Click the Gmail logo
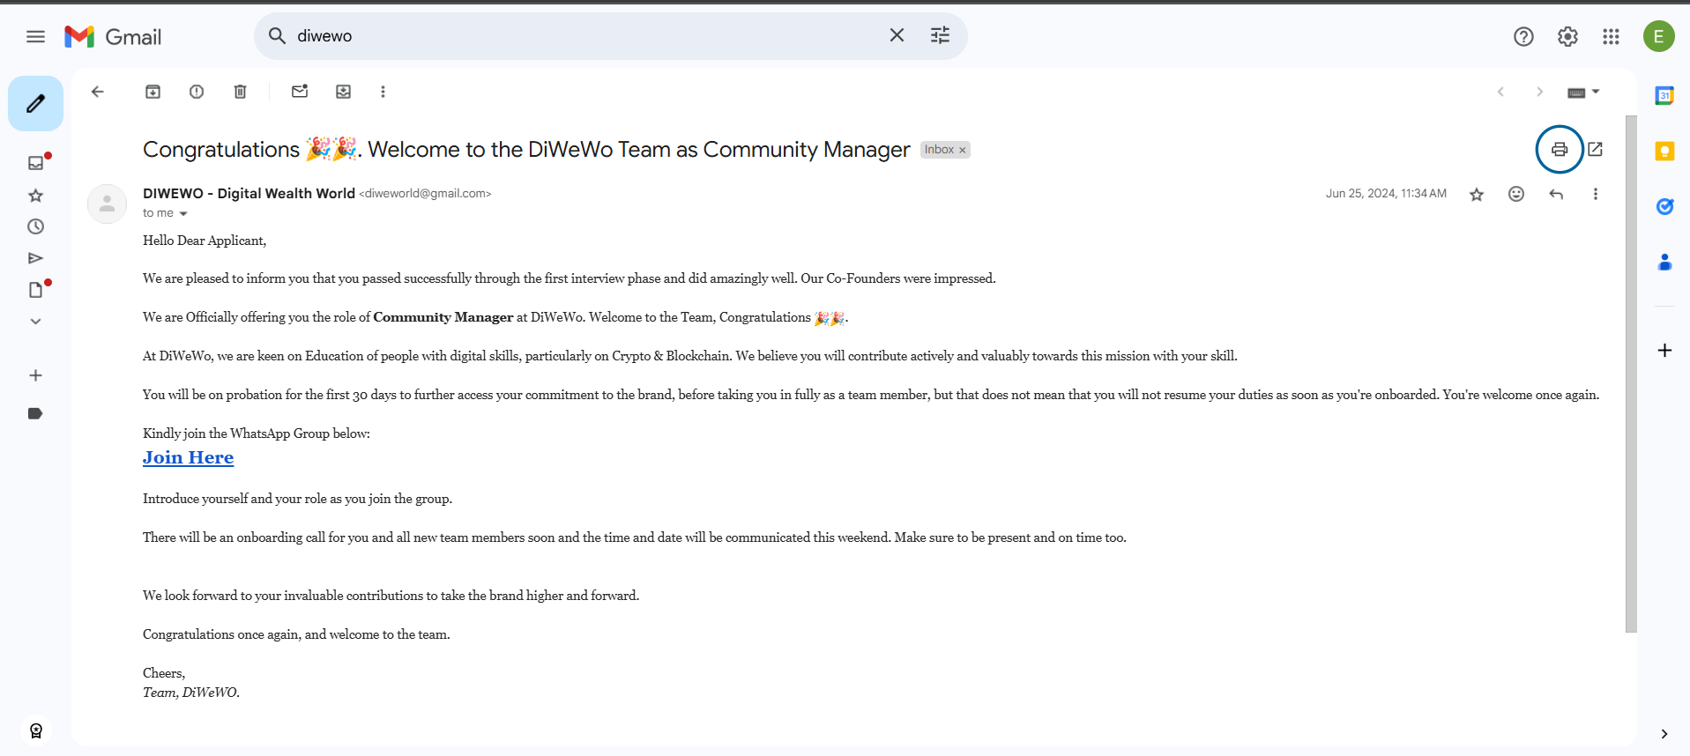Screen dimensions: 1690x756 coord(113,36)
